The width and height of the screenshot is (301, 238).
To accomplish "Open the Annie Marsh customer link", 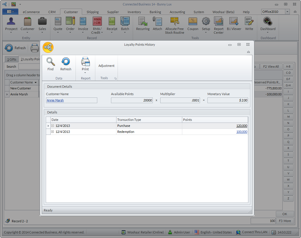I will pyautogui.click(x=55, y=100).
